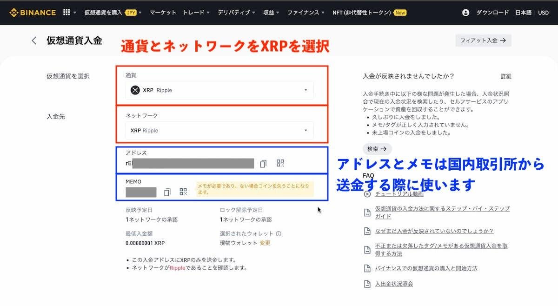Image resolution: width=558 pixels, height=306 pixels.
Task: Click the 0.00000001 XRP minimum deposit value
Action: pos(145,243)
